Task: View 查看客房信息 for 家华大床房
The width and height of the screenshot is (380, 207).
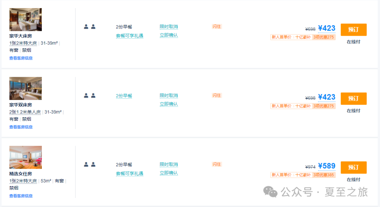Action: pyautogui.click(x=21, y=58)
